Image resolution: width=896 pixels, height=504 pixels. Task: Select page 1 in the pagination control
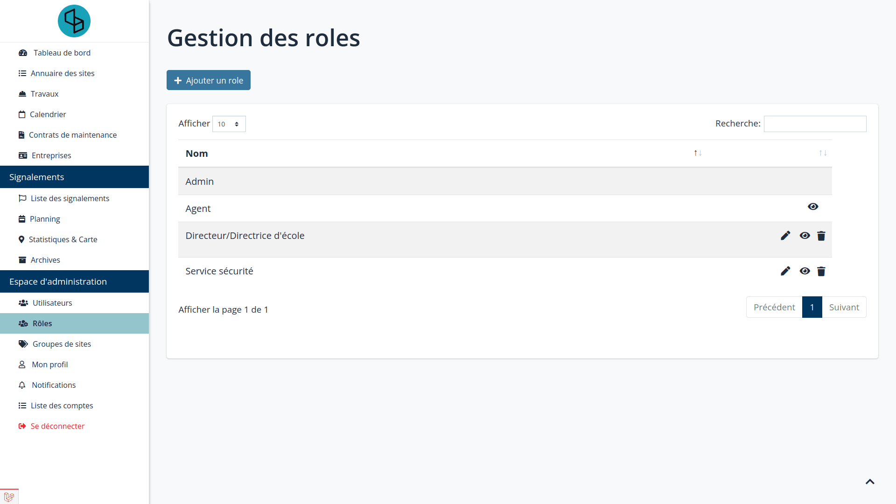point(812,307)
